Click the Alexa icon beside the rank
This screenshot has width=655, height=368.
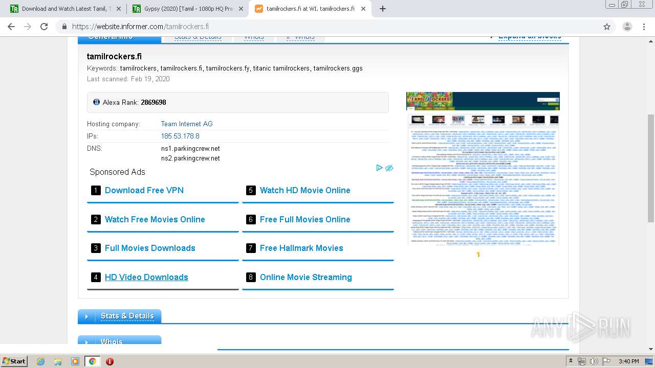pos(96,102)
